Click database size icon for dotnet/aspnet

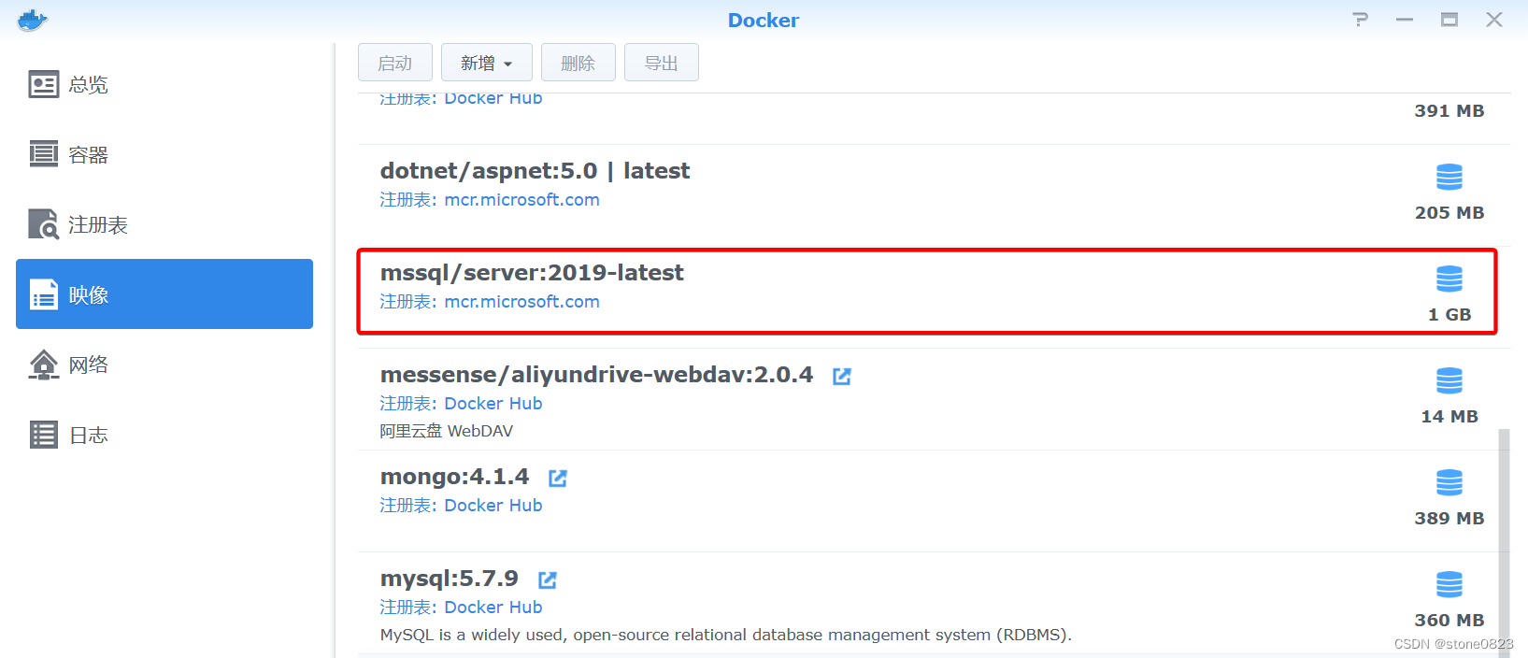(x=1449, y=177)
